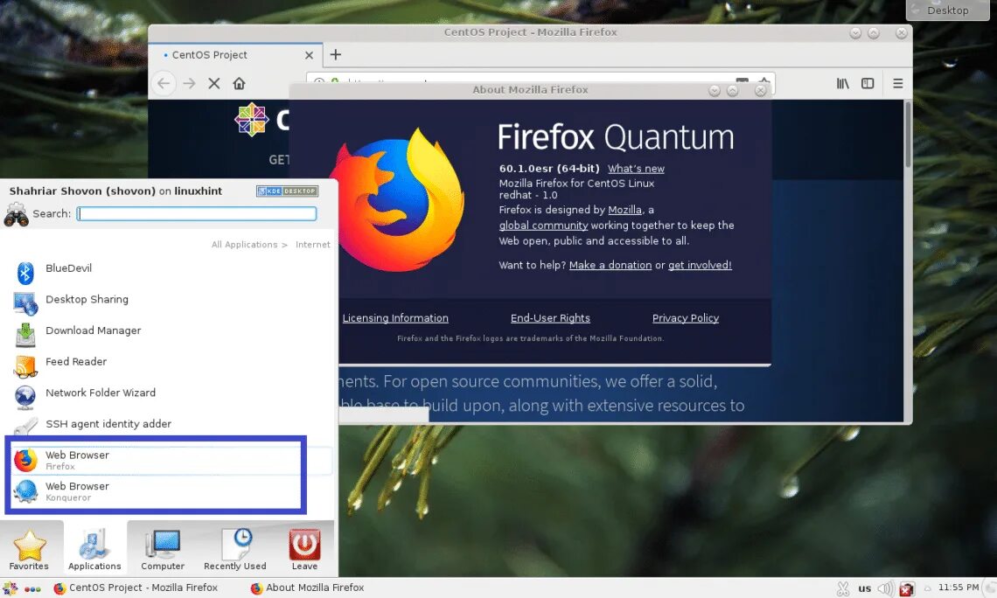Viewport: 997px width, 598px height.
Task: Switch to Recently Used tab in launcher
Action: (235, 548)
